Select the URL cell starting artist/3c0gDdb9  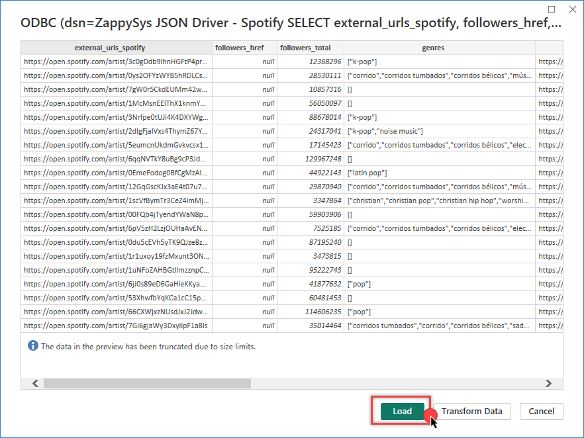pos(117,62)
